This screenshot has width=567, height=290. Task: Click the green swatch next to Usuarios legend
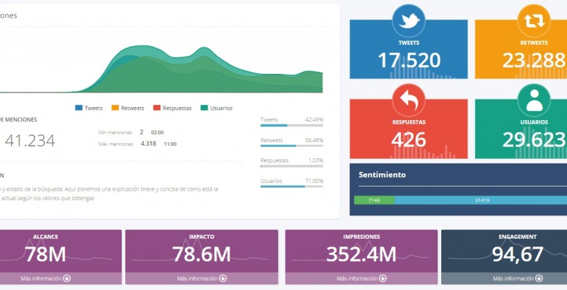(x=204, y=108)
